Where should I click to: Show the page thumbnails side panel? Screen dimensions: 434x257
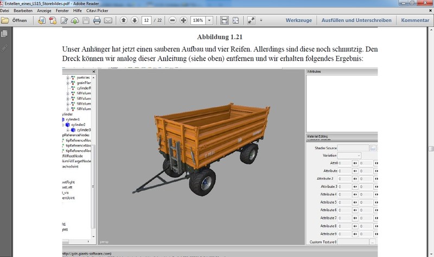click(x=4, y=34)
